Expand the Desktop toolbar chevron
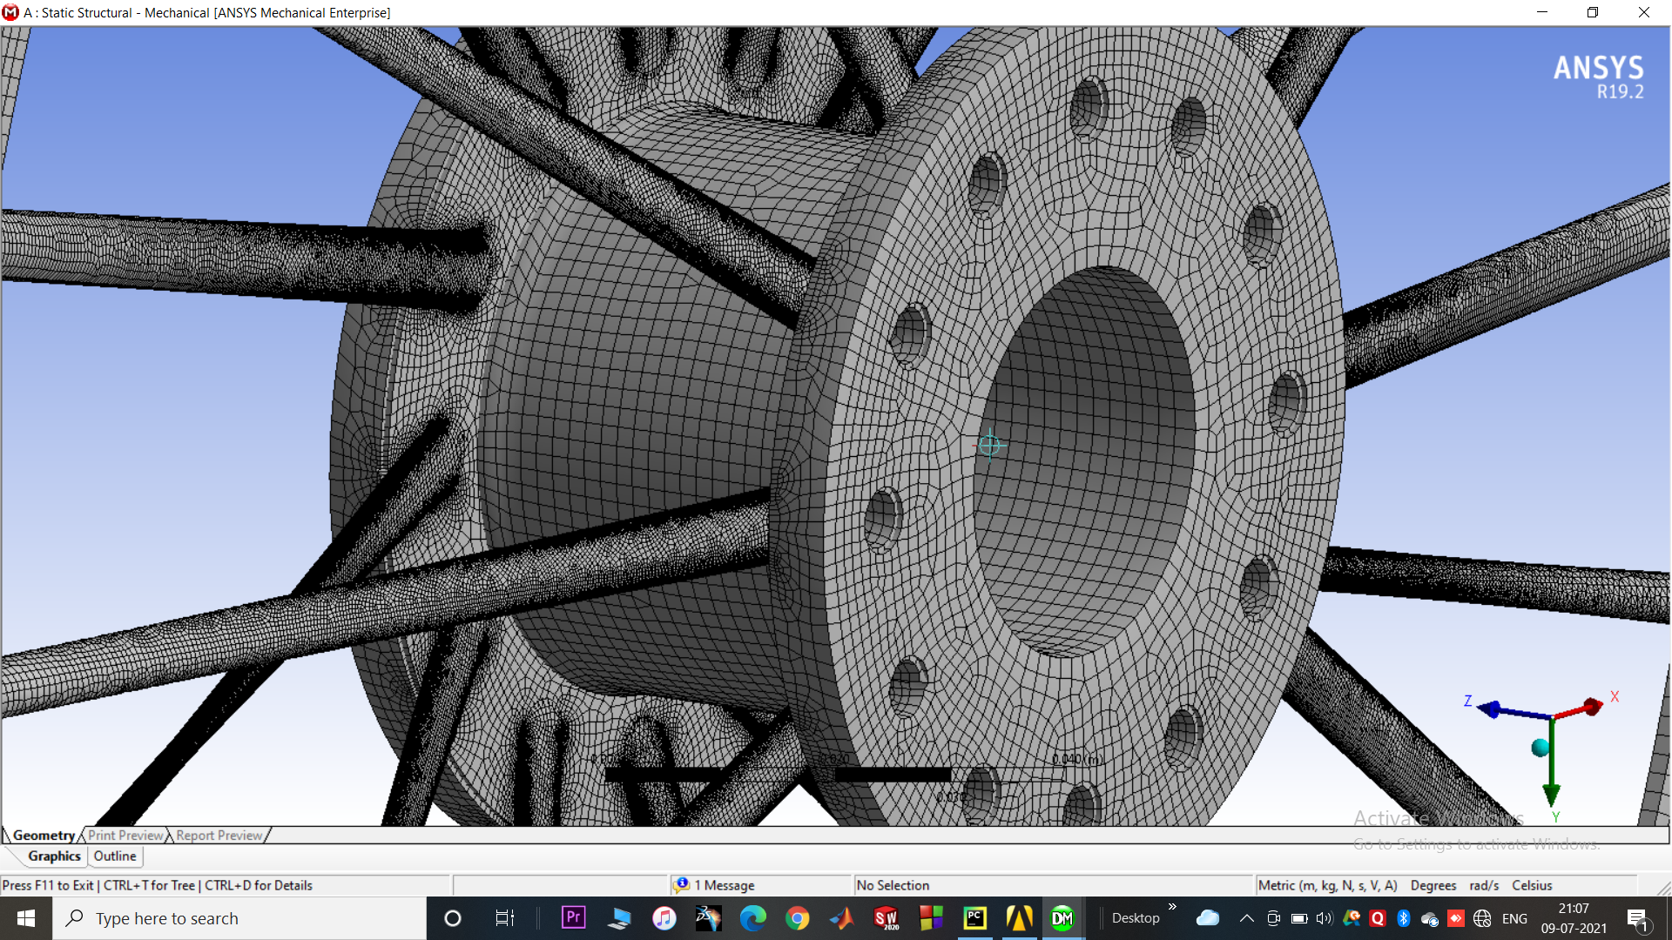This screenshot has width=1672, height=940. [x=1172, y=907]
